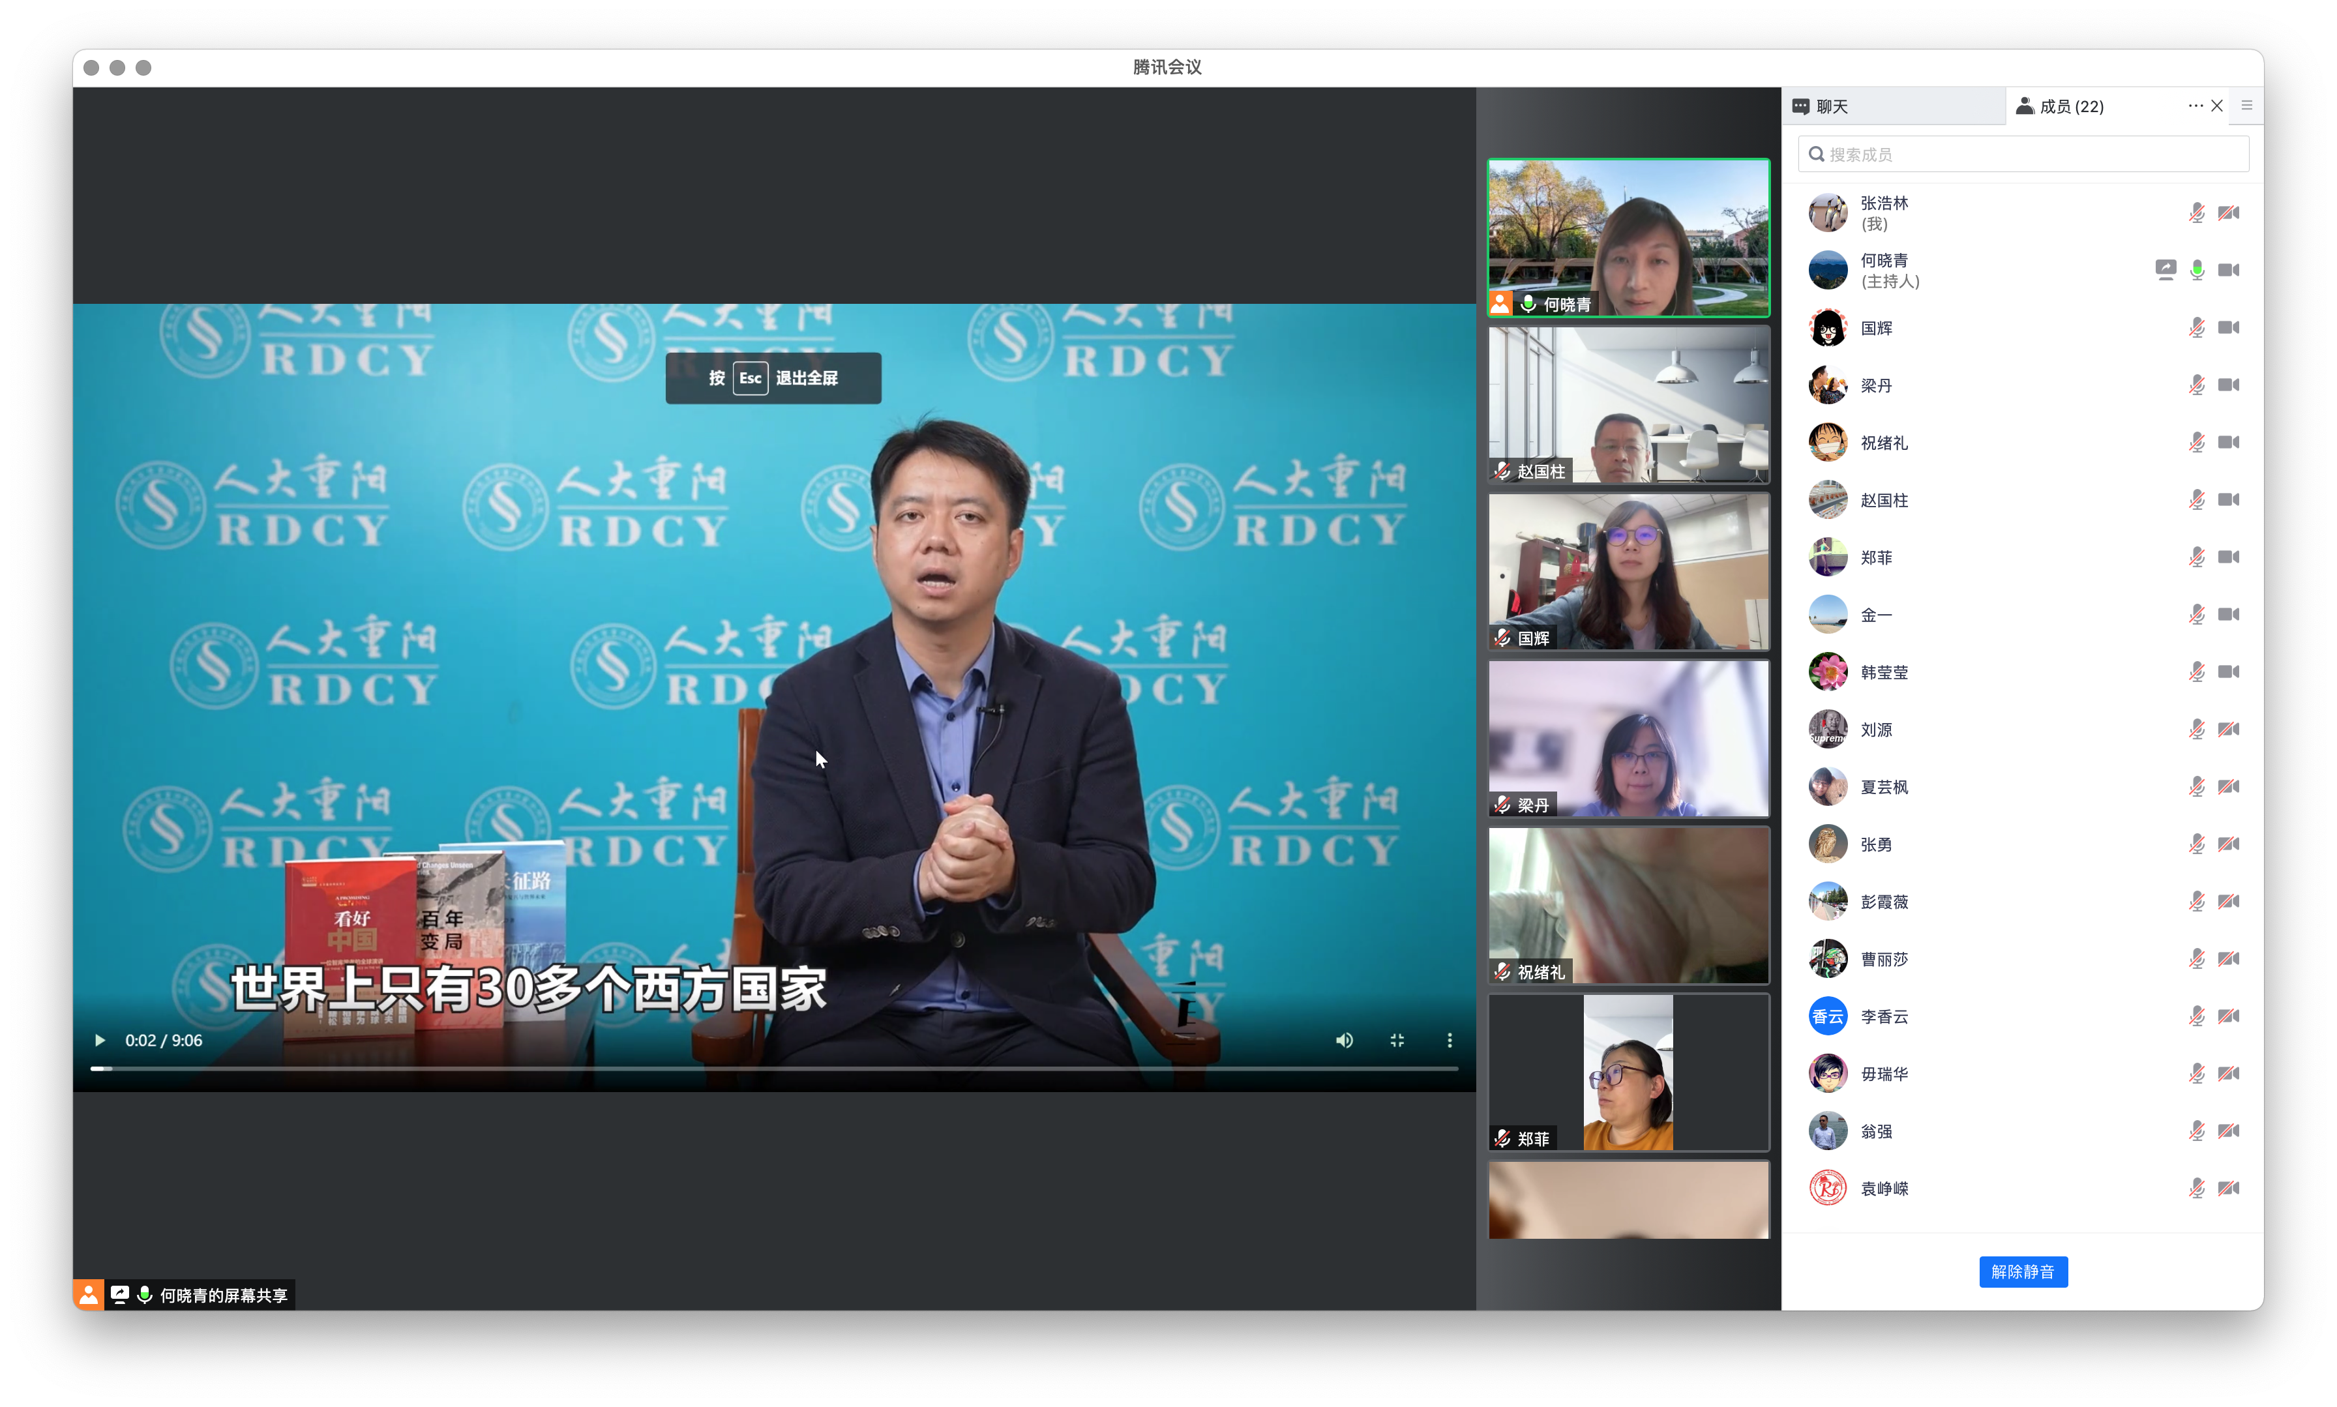Click 国辉's camera icon in member list

(2229, 328)
